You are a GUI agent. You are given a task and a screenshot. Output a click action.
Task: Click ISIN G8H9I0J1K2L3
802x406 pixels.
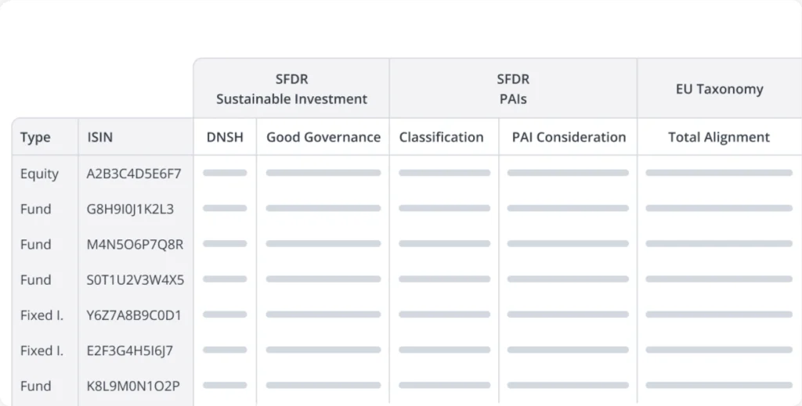(130, 209)
